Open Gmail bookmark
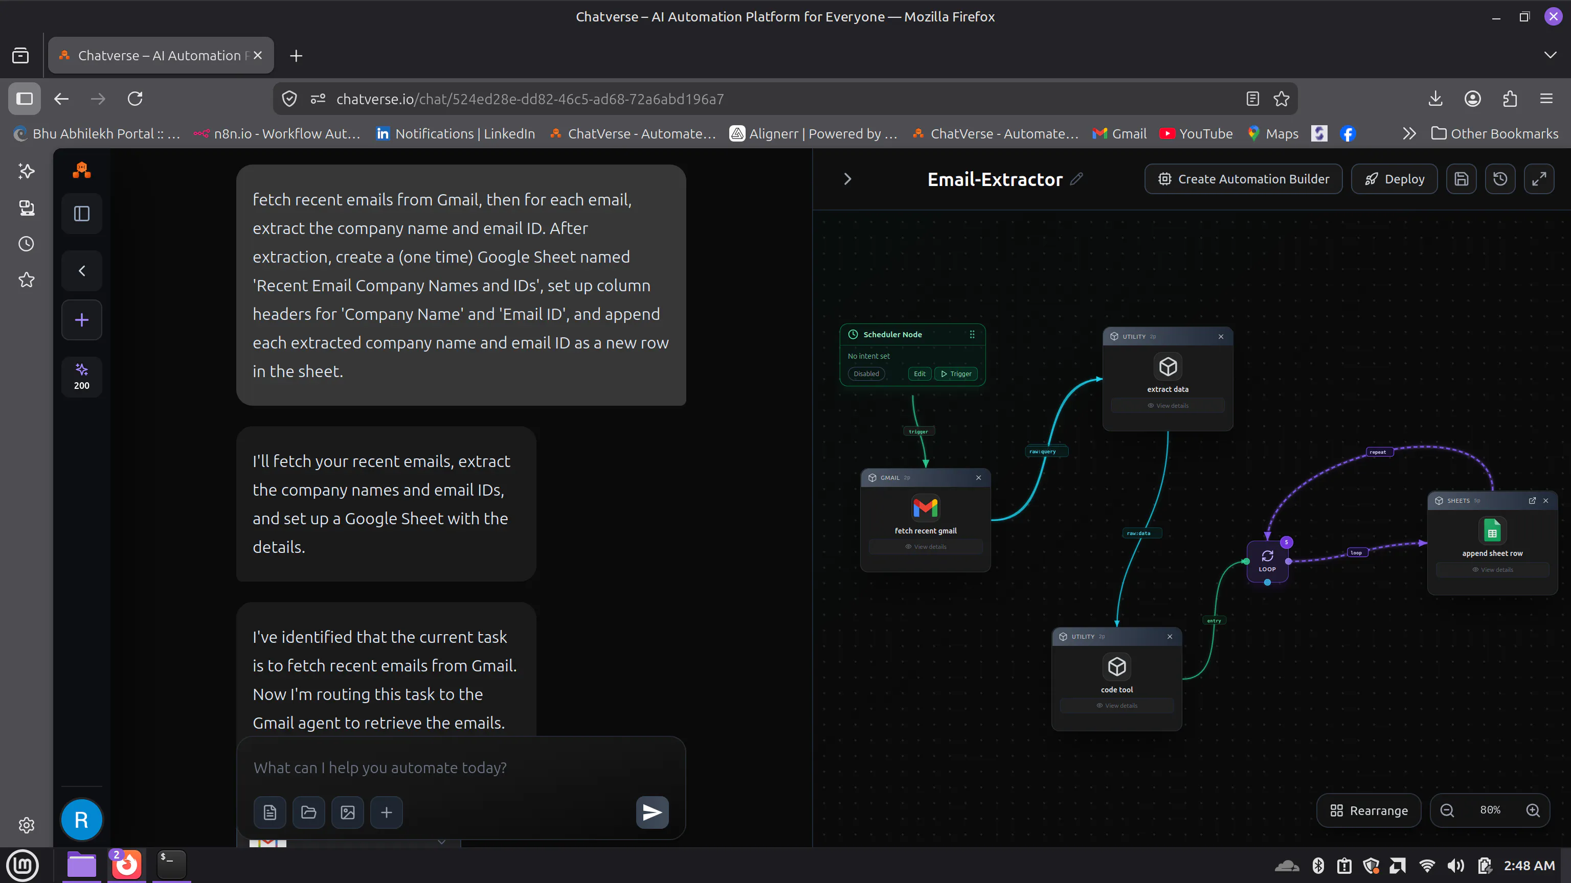 [x=1120, y=133]
